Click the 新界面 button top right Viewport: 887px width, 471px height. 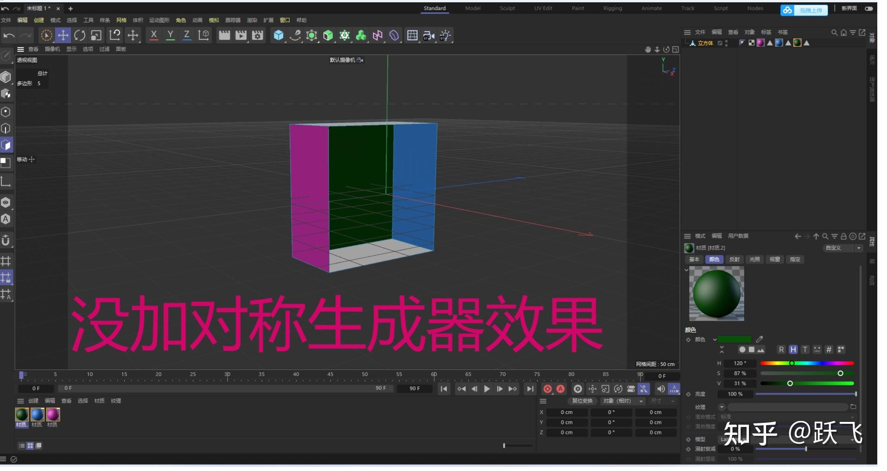[850, 8]
